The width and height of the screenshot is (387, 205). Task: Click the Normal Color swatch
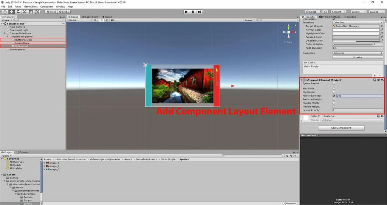[356, 30]
